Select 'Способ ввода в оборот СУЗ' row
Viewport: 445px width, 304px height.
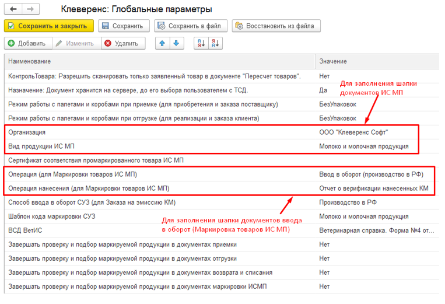[222, 202]
